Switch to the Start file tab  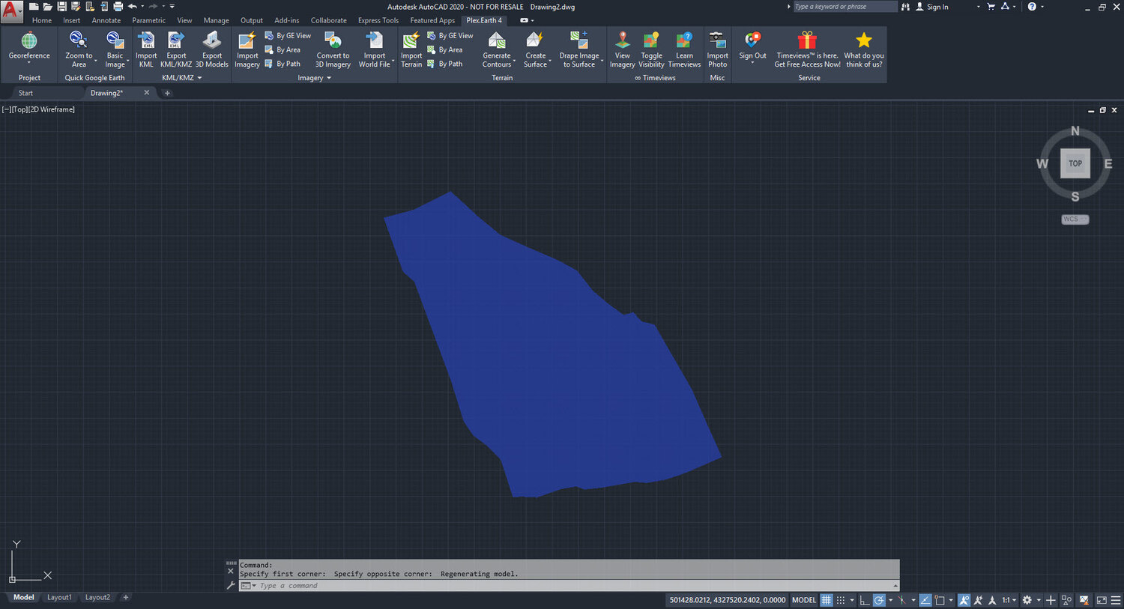pos(25,93)
